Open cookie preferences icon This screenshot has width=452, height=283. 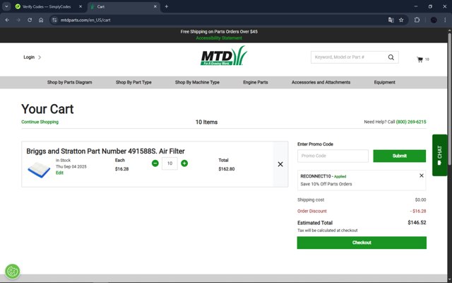(13, 272)
